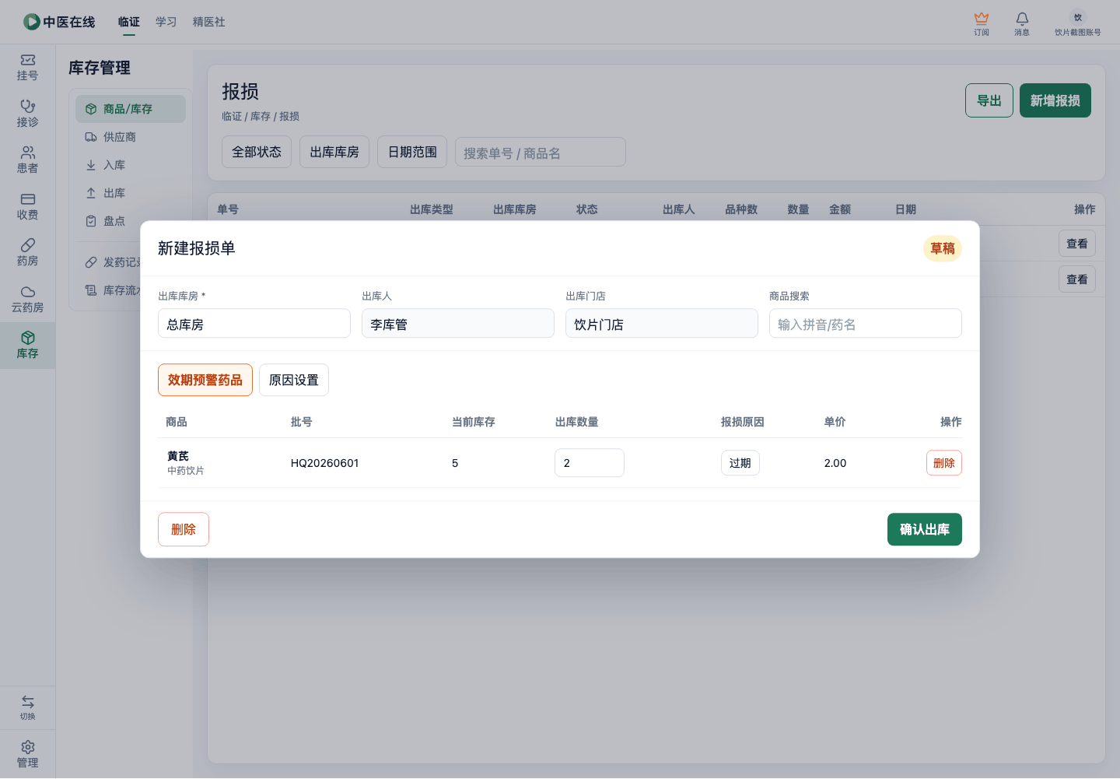Click the 商品/库存 box icon

(91, 109)
